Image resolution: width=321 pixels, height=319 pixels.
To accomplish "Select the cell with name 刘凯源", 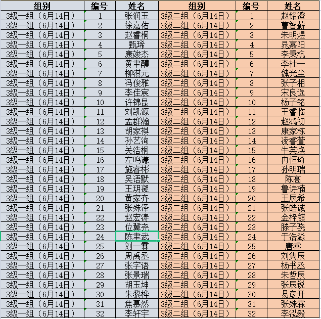I will point(136,112).
